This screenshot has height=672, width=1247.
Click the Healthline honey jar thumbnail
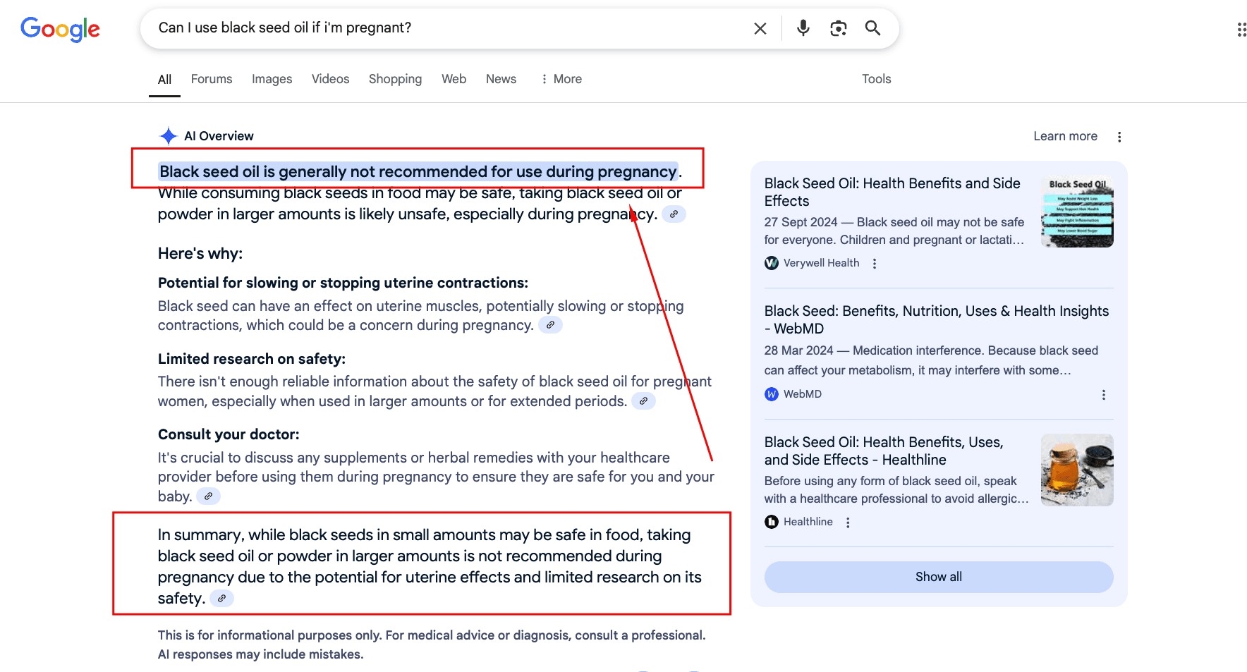1077,470
